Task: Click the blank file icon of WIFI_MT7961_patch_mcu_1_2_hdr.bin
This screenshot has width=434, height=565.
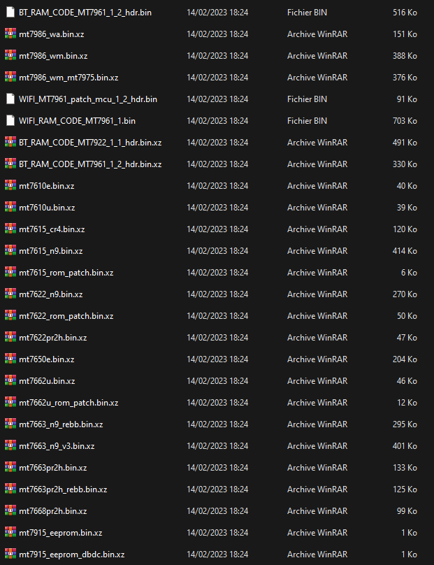Action: (x=10, y=99)
